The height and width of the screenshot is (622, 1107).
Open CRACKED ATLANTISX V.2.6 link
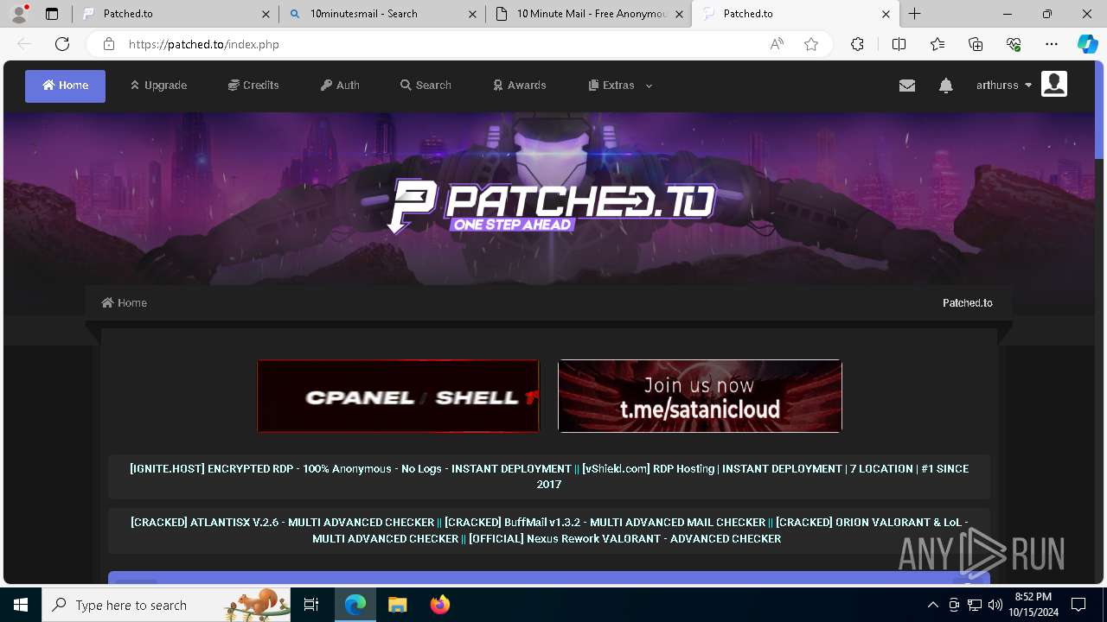tap(282, 522)
